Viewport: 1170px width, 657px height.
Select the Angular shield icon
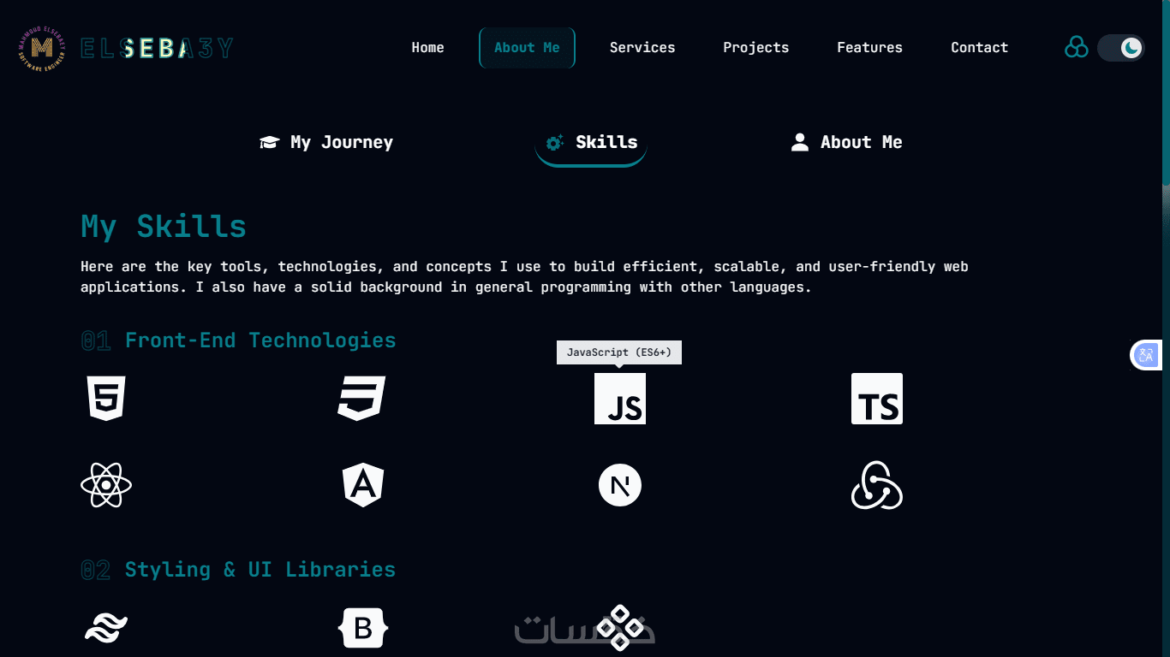[x=363, y=486]
